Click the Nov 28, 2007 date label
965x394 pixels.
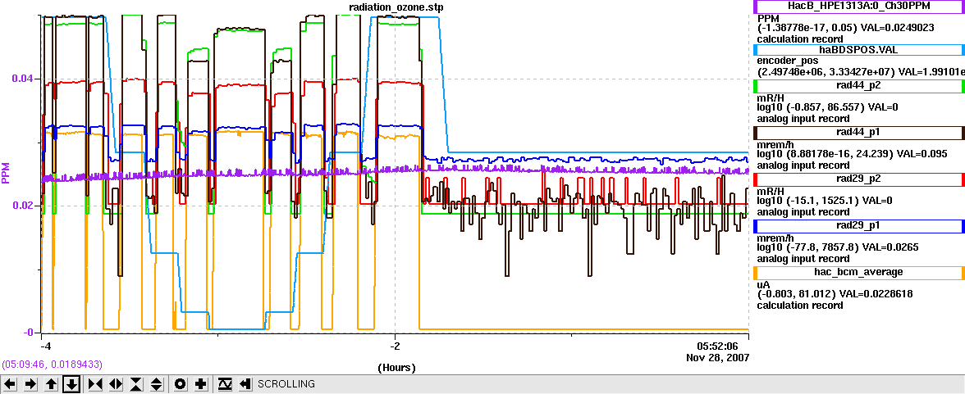pyautogui.click(x=719, y=357)
